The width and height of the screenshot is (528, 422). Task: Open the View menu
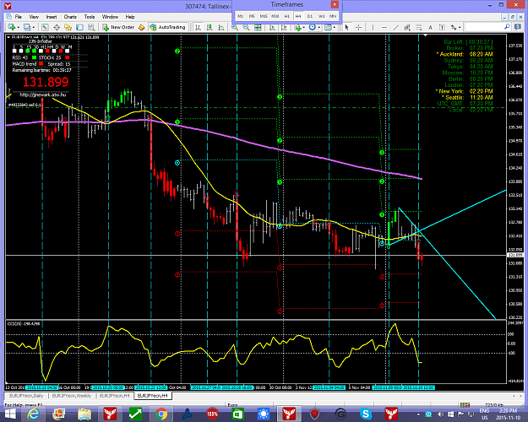point(34,17)
